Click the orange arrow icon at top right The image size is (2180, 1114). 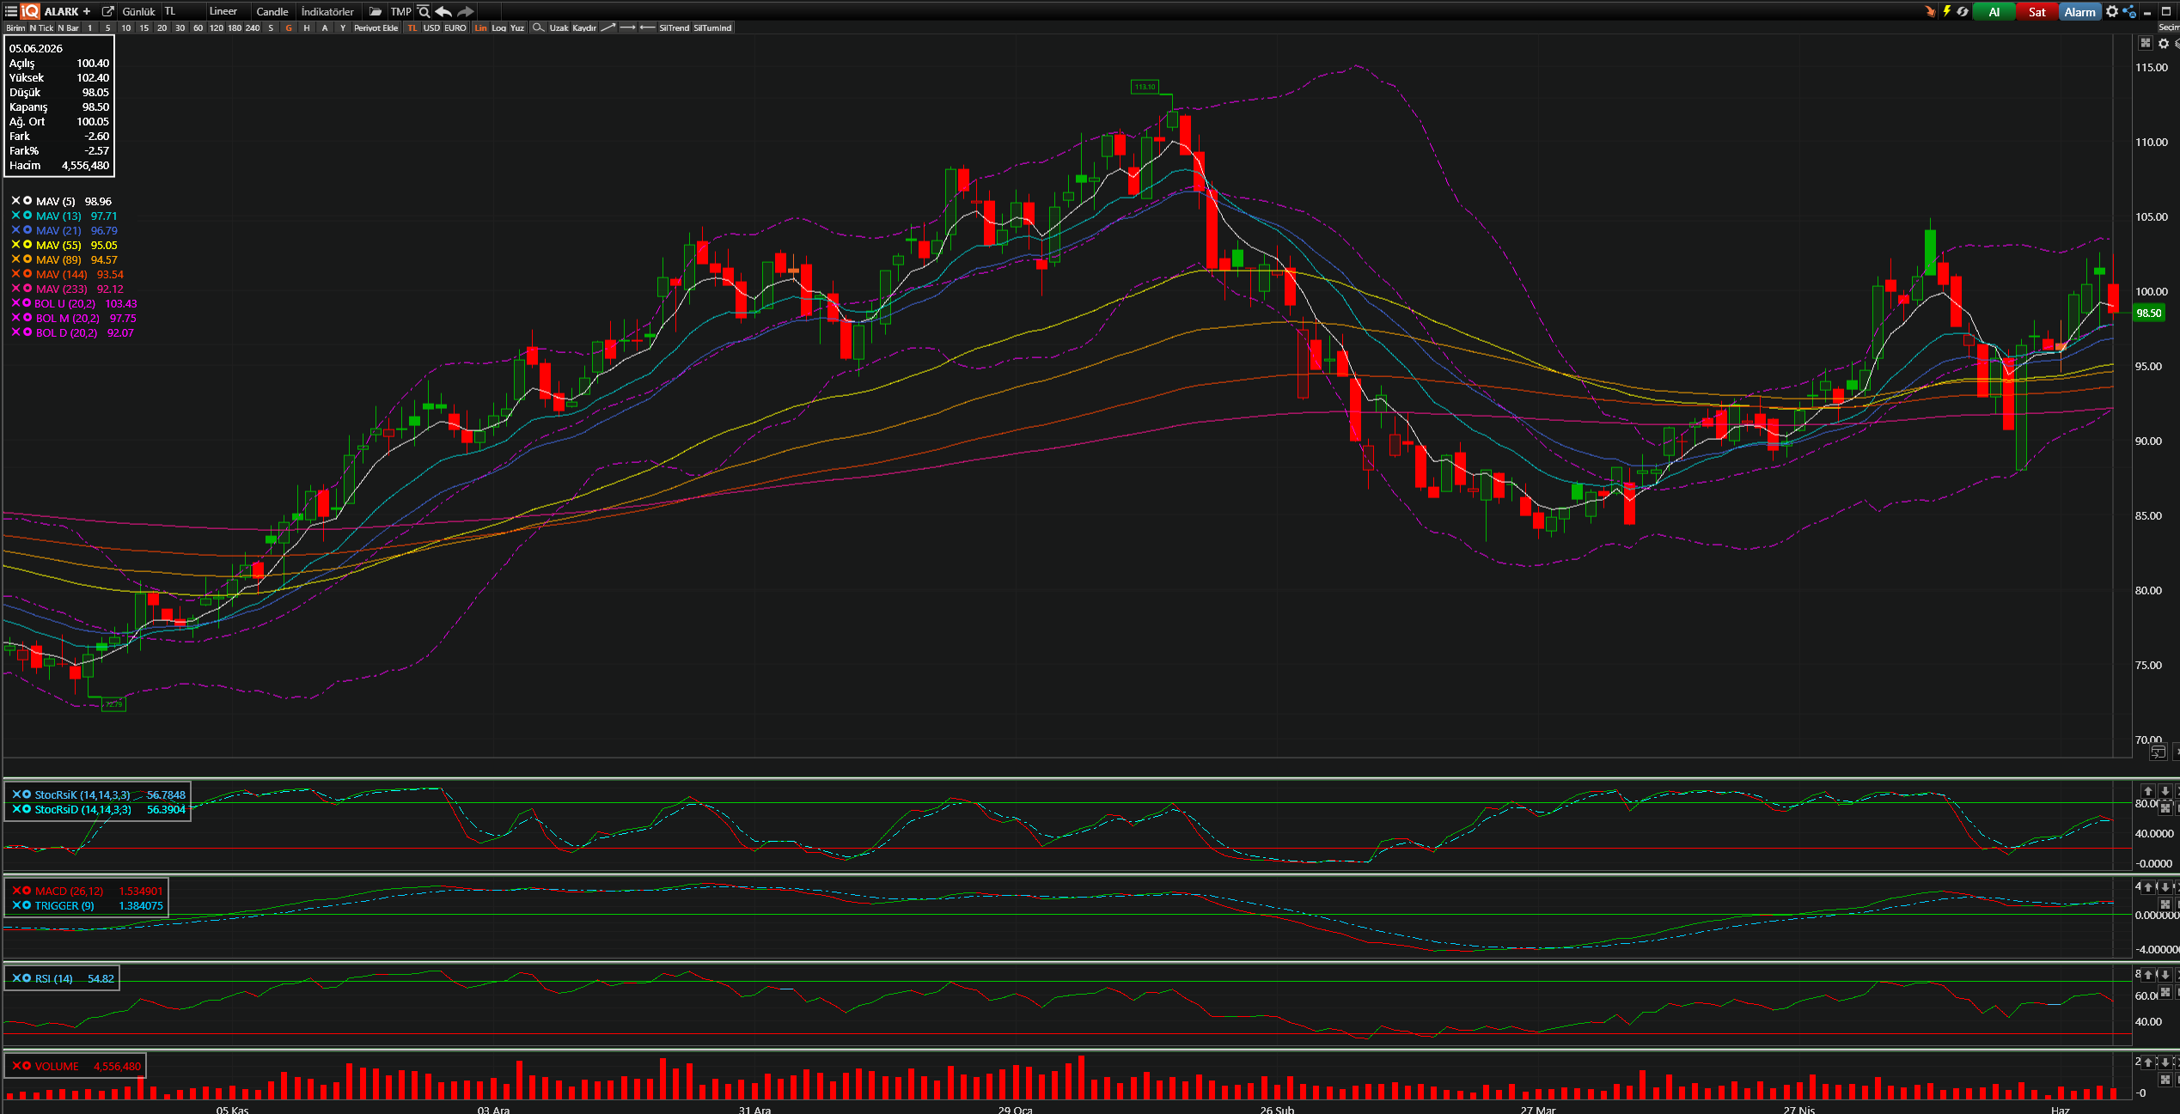point(1930,11)
